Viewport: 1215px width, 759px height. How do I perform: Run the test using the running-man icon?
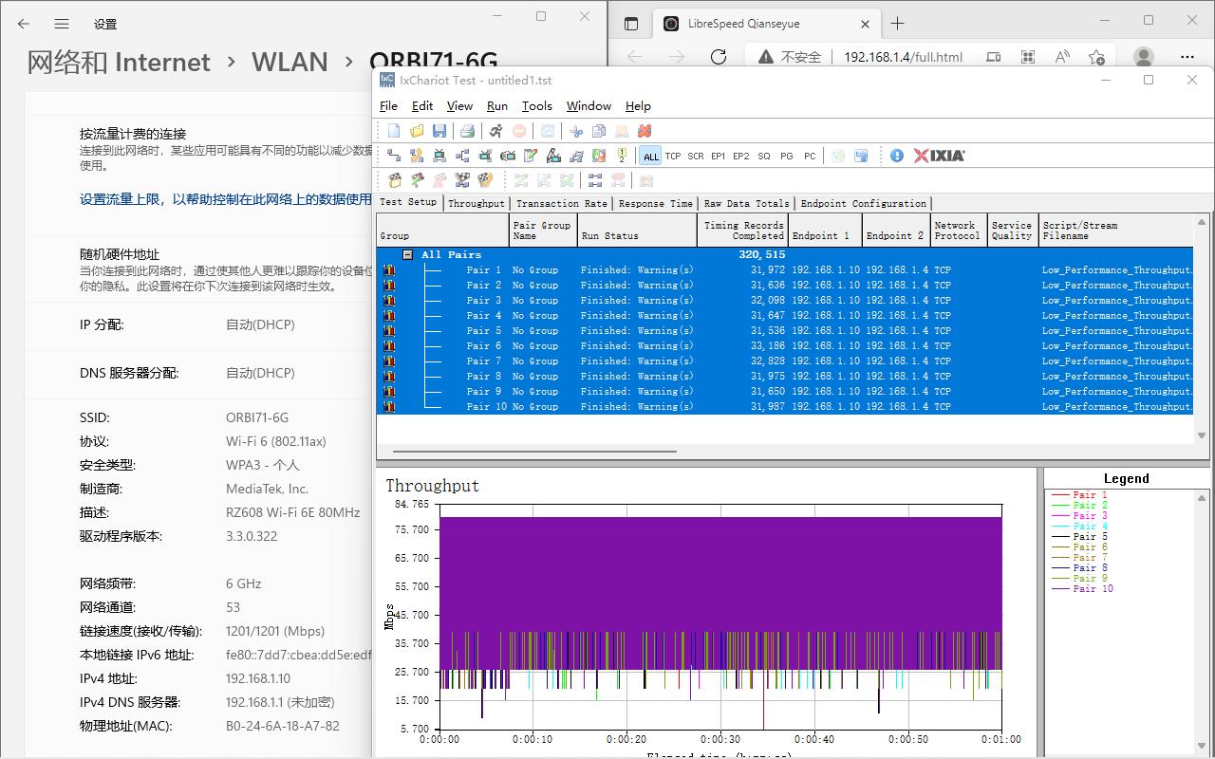tap(496, 132)
